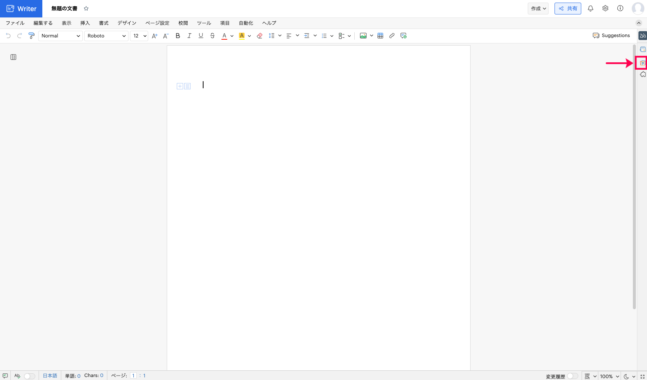
Task: Open the Roboto font dropdown
Action: click(107, 36)
